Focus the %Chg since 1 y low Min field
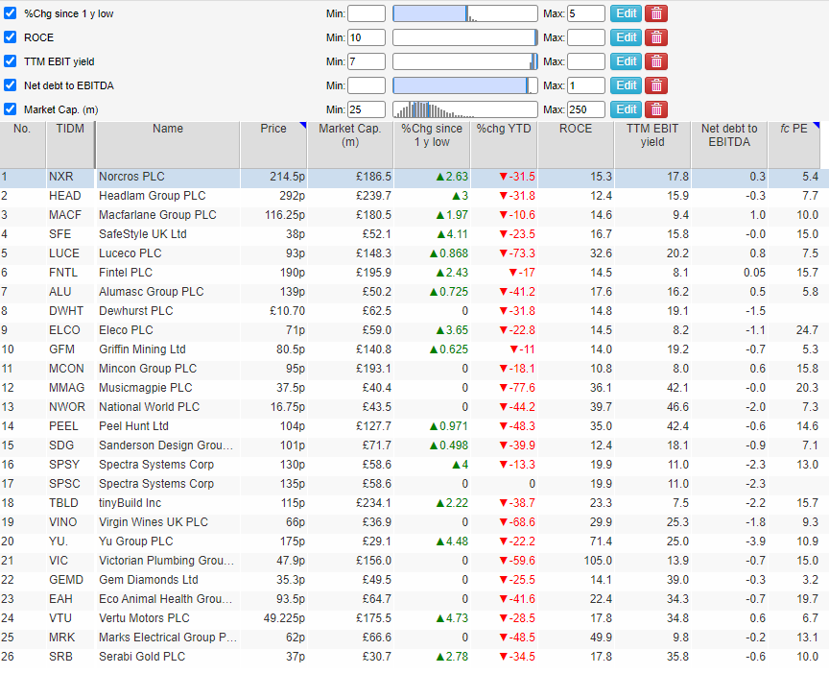Viewport: 829px width, 674px height. [x=367, y=13]
